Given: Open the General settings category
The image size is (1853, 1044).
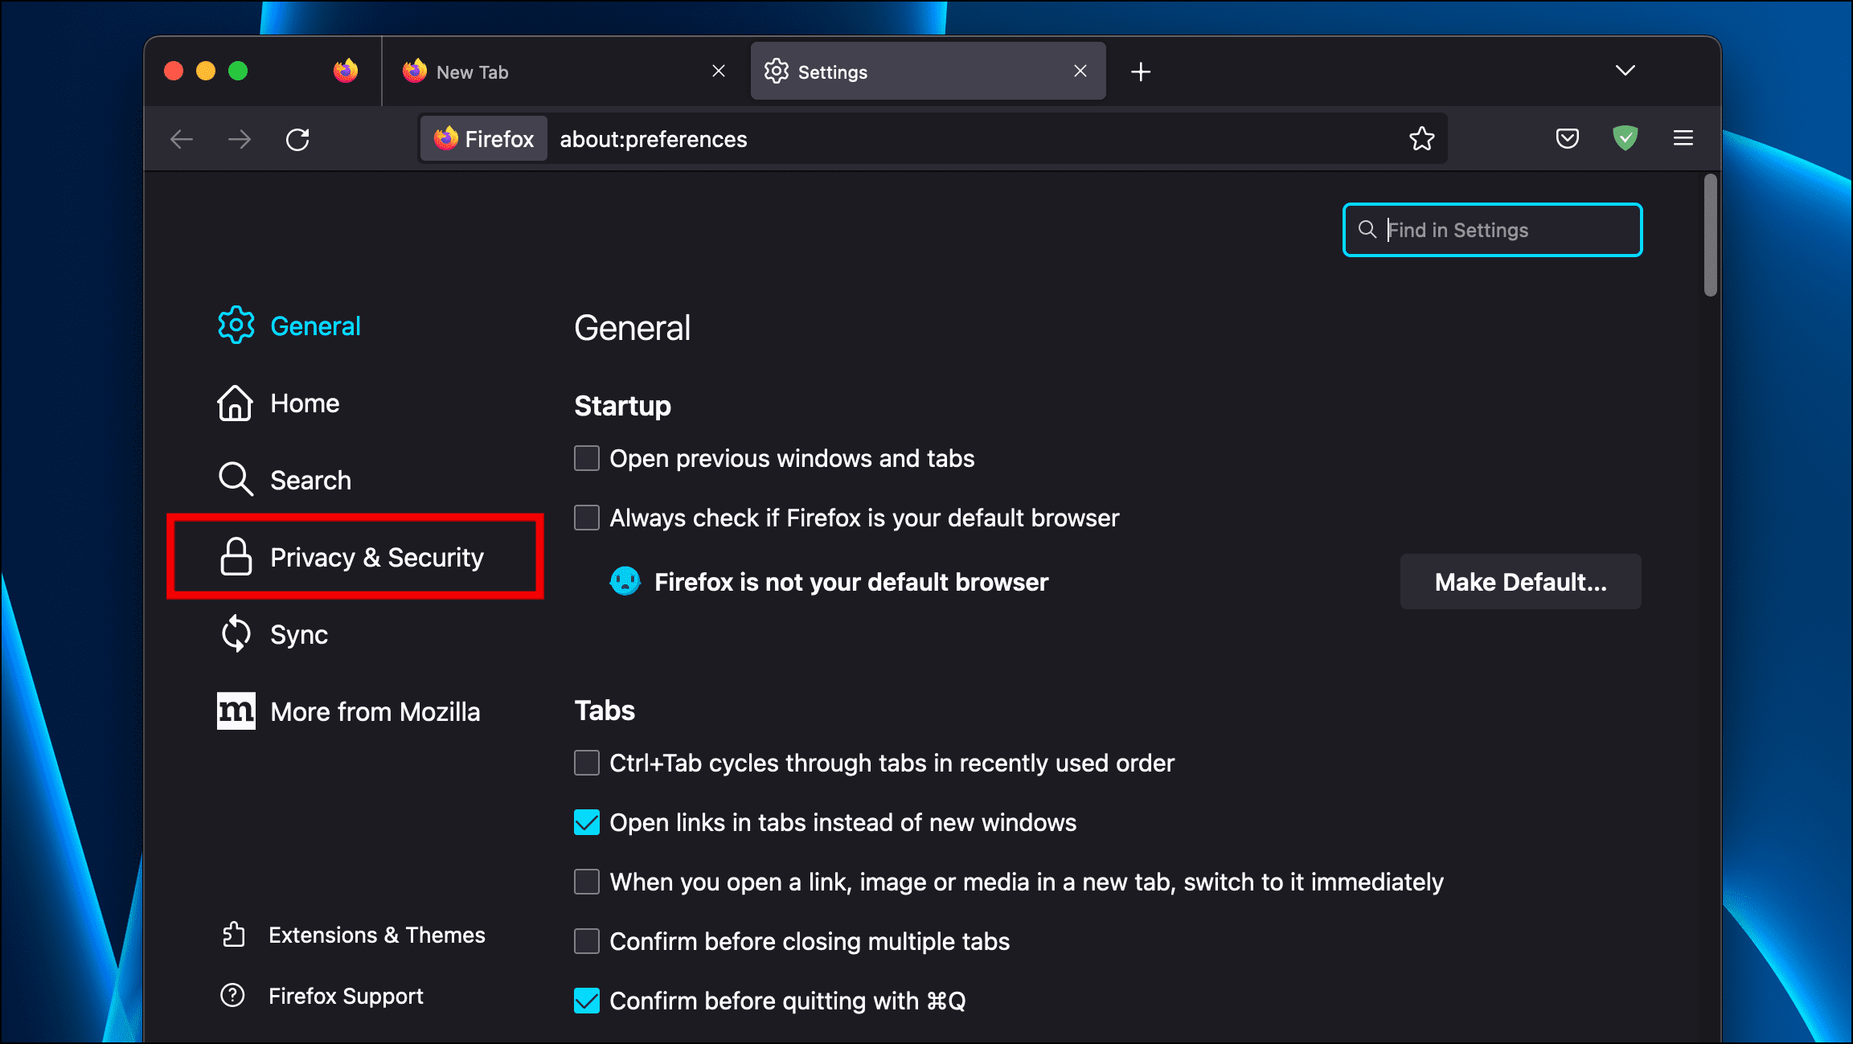Looking at the screenshot, I should click(289, 325).
